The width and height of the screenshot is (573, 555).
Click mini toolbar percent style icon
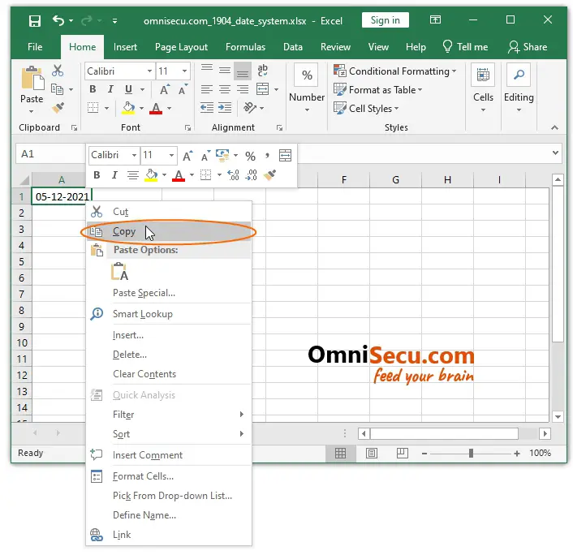250,157
